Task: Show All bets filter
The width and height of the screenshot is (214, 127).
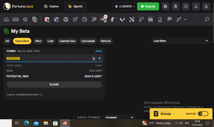Action: (7, 41)
